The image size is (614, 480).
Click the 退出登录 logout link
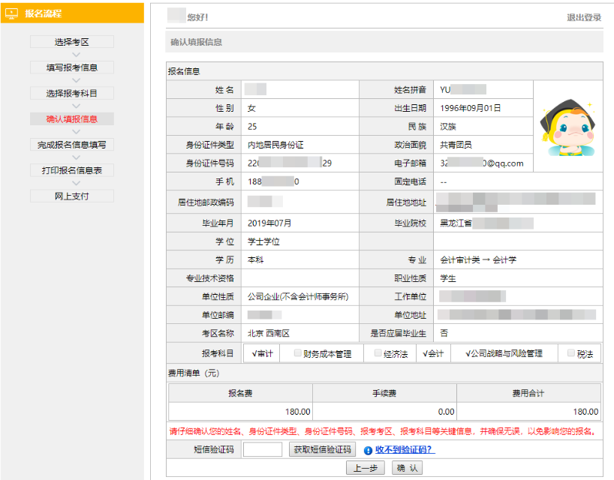(584, 17)
